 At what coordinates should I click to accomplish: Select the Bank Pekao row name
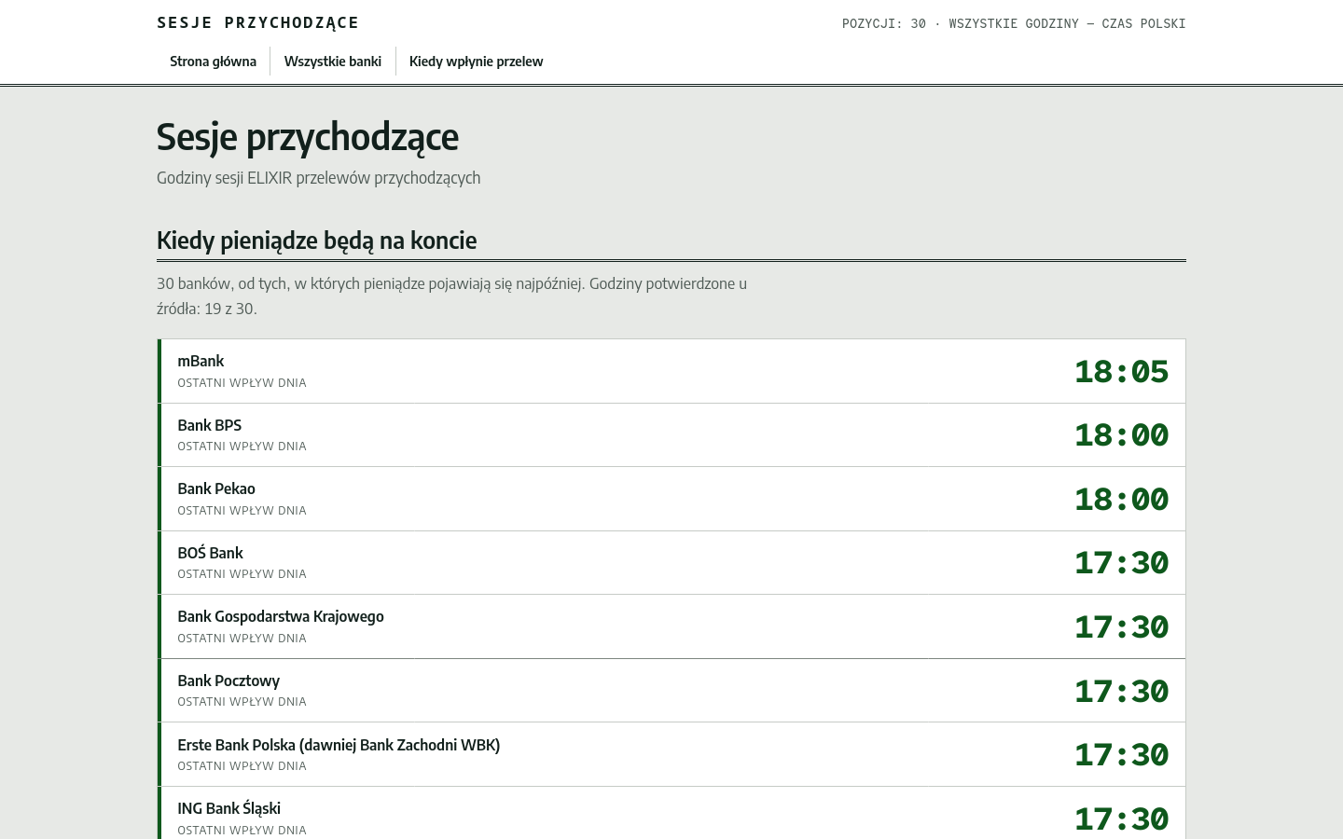pyautogui.click(x=216, y=488)
